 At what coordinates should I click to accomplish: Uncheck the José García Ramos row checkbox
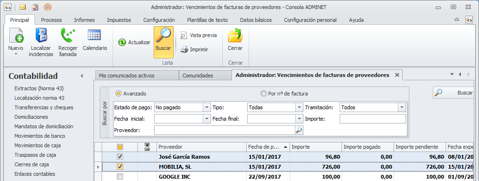pyautogui.click(x=120, y=157)
